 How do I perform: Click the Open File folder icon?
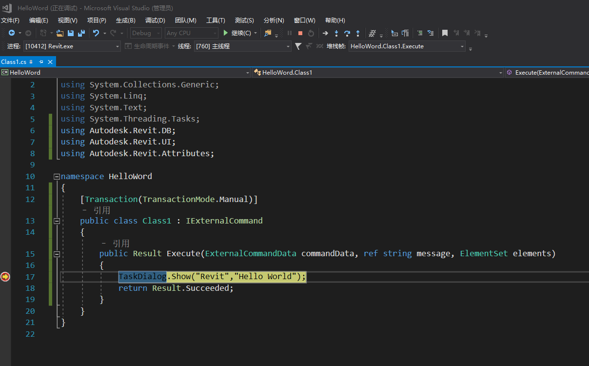(60, 33)
